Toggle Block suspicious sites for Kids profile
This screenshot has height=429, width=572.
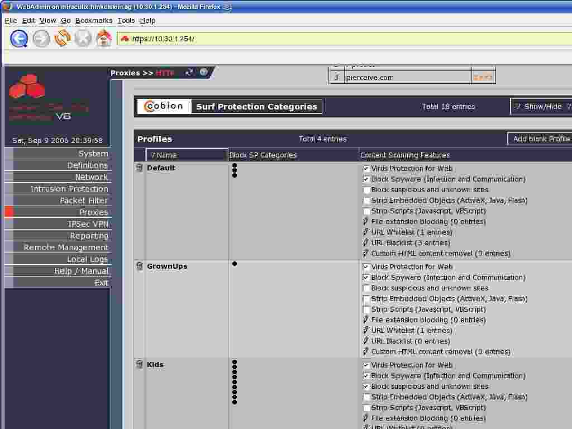point(366,387)
